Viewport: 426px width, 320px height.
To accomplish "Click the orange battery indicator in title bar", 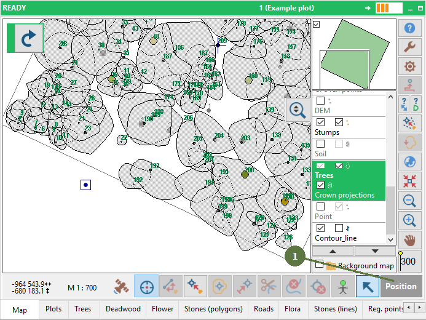I will tap(389, 8).
